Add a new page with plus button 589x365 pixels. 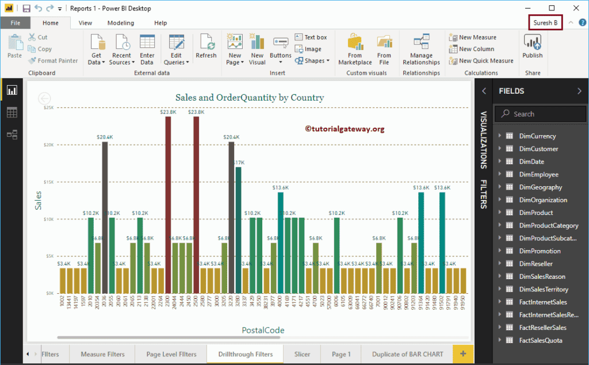[x=464, y=354]
